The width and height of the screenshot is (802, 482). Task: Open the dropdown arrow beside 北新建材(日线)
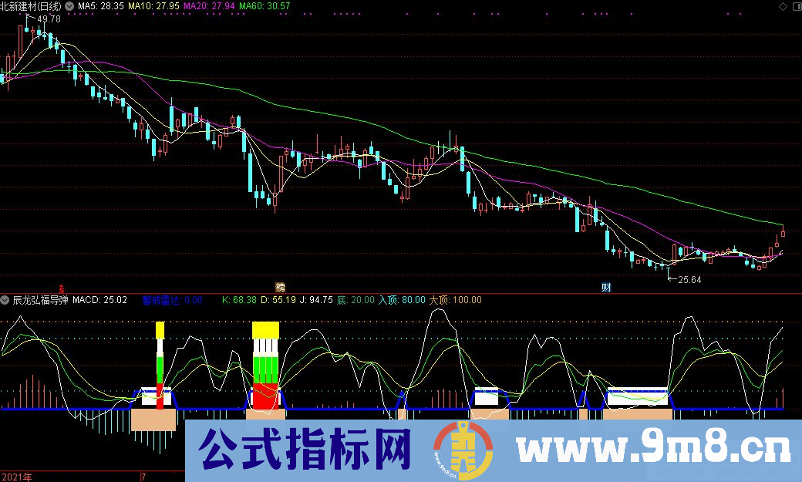[x=69, y=6]
